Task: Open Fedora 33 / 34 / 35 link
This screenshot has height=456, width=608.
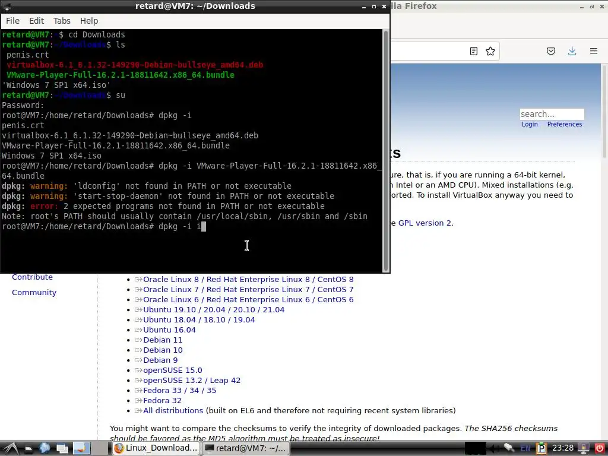Action: point(179,390)
